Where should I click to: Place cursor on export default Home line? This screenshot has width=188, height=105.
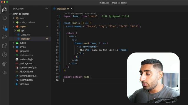coord(77,77)
